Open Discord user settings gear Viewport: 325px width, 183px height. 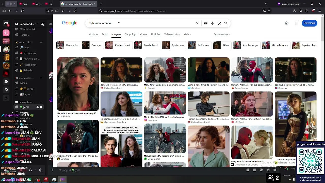tap(40, 170)
